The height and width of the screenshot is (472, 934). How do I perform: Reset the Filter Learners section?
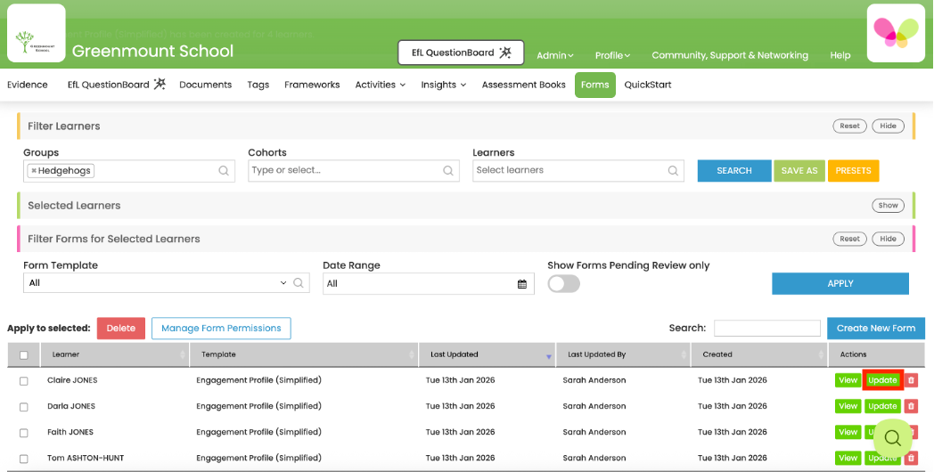pyautogui.click(x=849, y=126)
